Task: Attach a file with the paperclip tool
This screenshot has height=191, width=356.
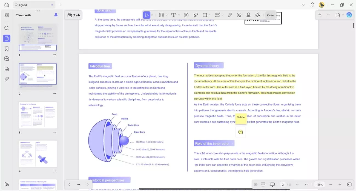Action: coord(230,15)
